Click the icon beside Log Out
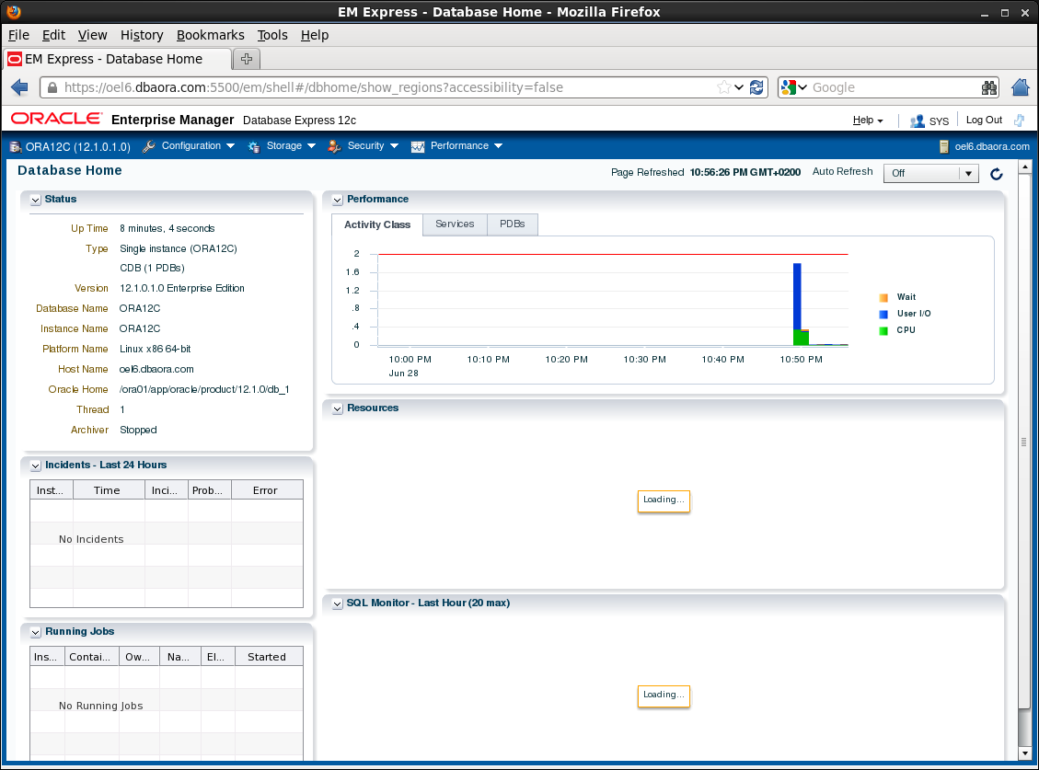Screen dimensions: 1039x770 coord(1019,120)
